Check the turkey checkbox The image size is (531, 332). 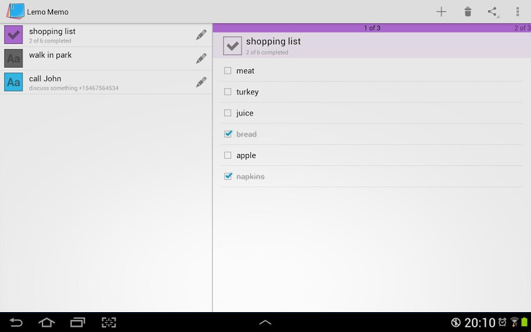pyautogui.click(x=228, y=92)
